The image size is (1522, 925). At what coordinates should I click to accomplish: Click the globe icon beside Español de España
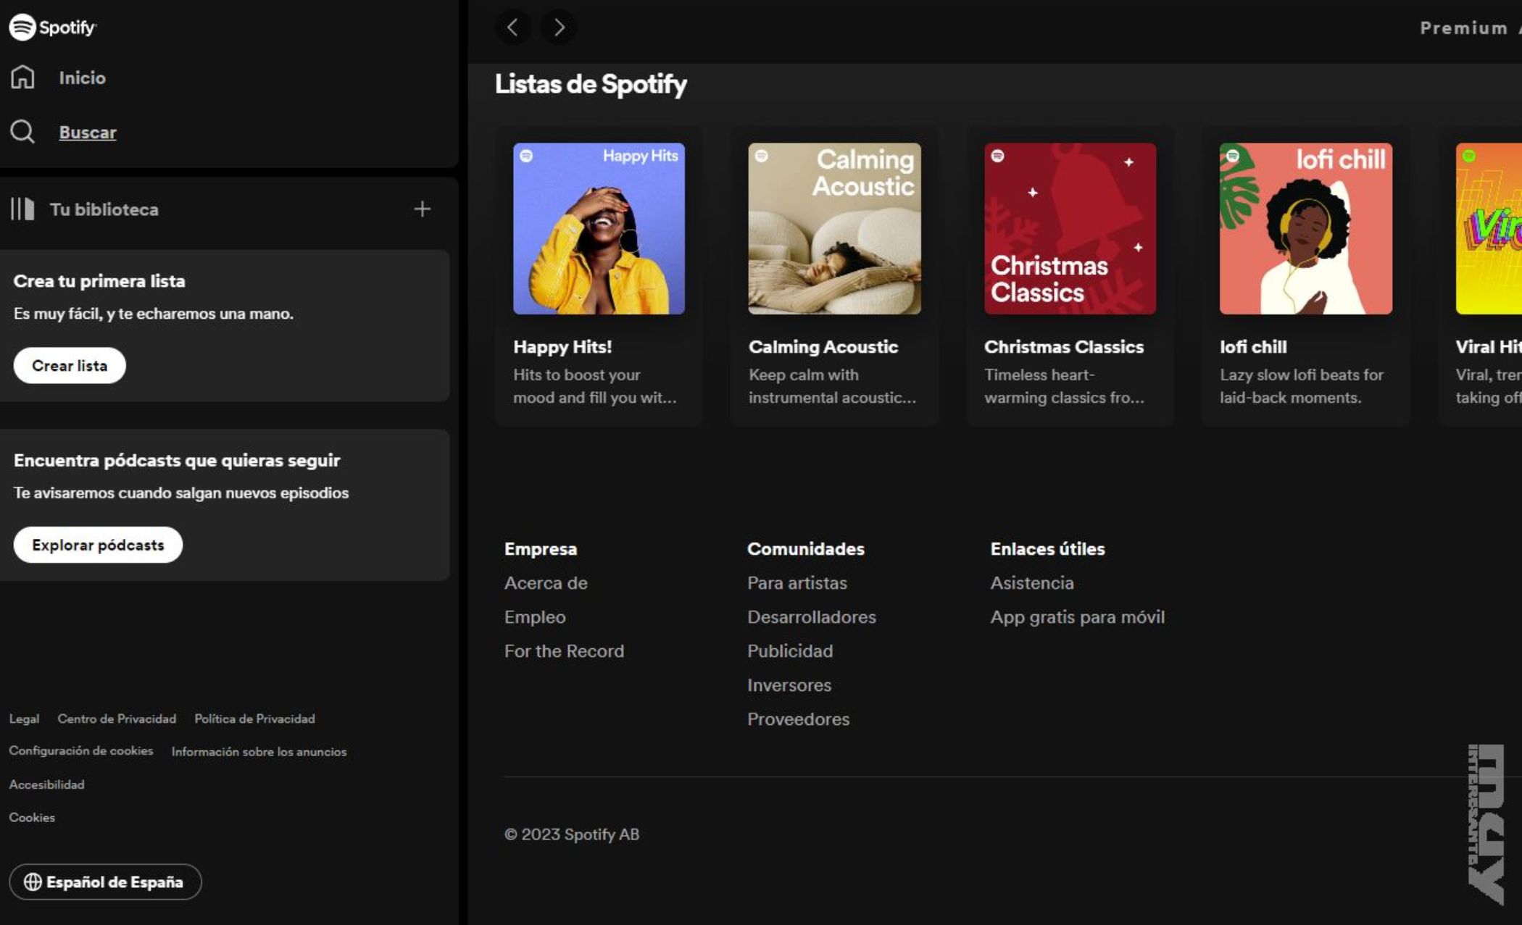pyautogui.click(x=32, y=882)
